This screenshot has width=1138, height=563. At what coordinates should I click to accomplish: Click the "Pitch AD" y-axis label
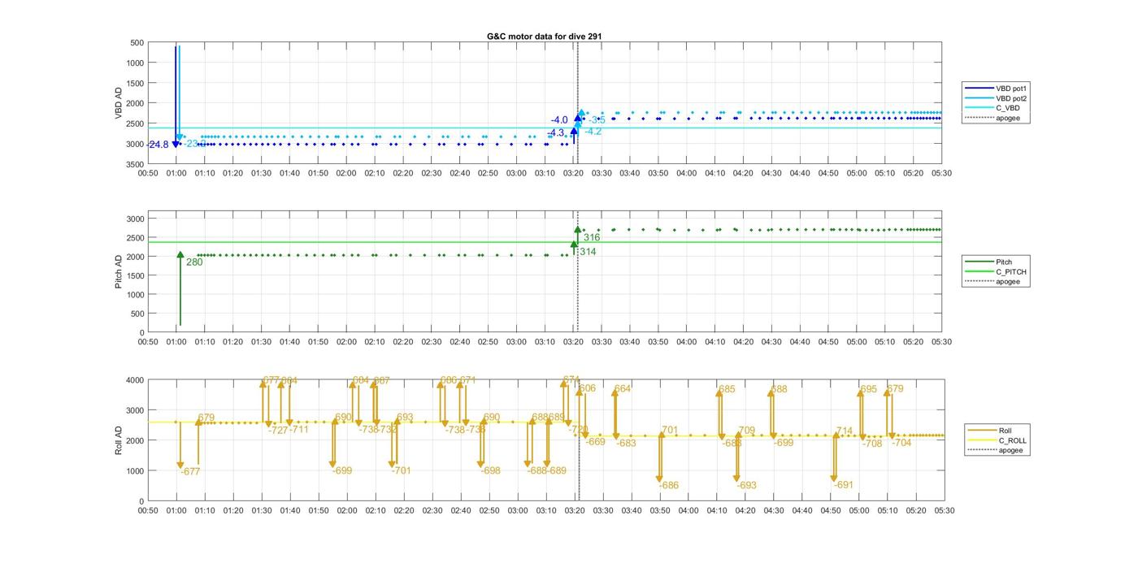[x=119, y=273]
